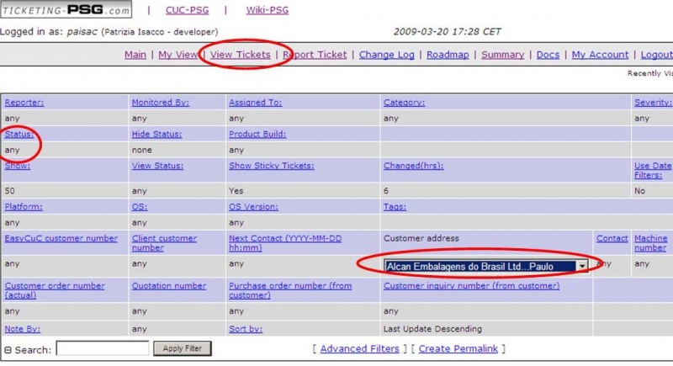The height and width of the screenshot is (366, 673).
Task: Click the Note By filter link
Action: (x=23, y=329)
